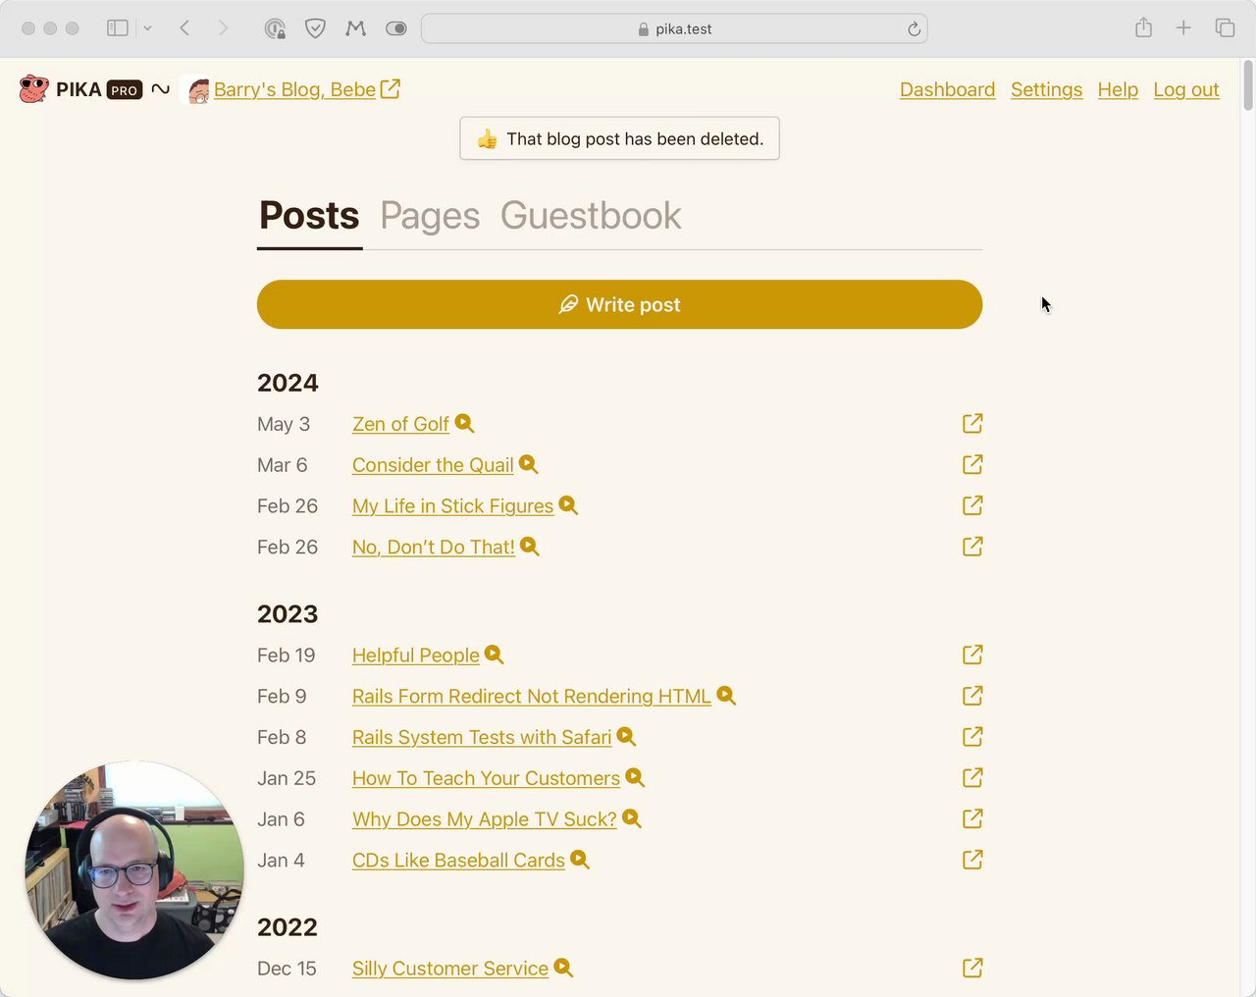Click the preview magnifier beside Zen of Golf
1256x997 pixels.
pos(464,423)
